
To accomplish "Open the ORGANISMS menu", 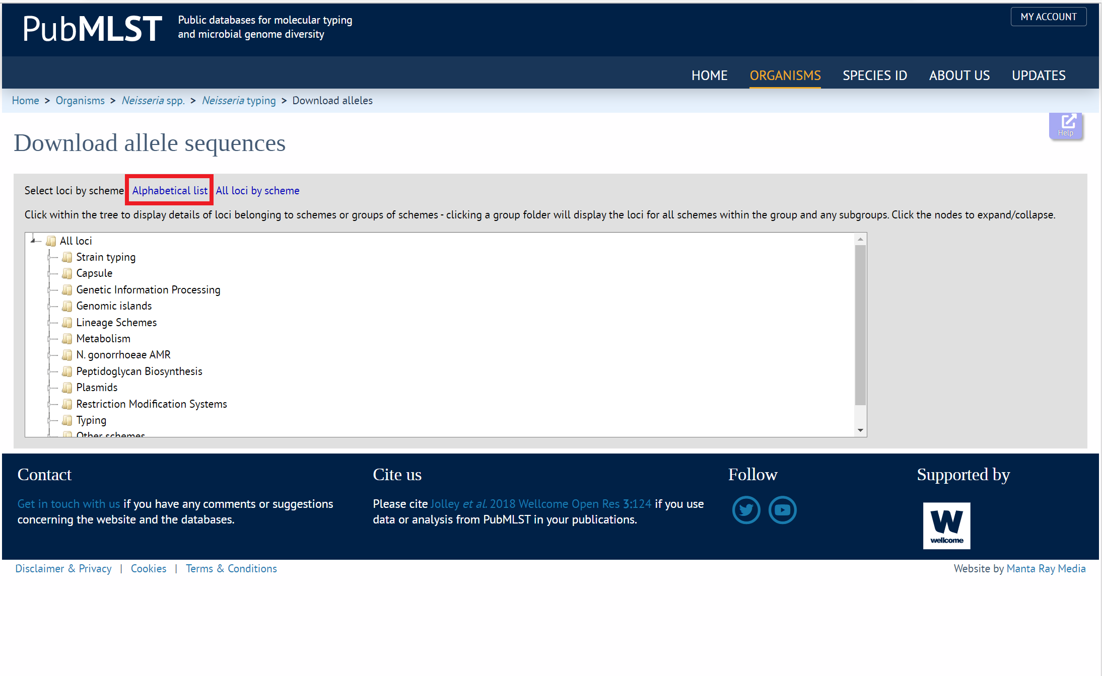I will (785, 76).
